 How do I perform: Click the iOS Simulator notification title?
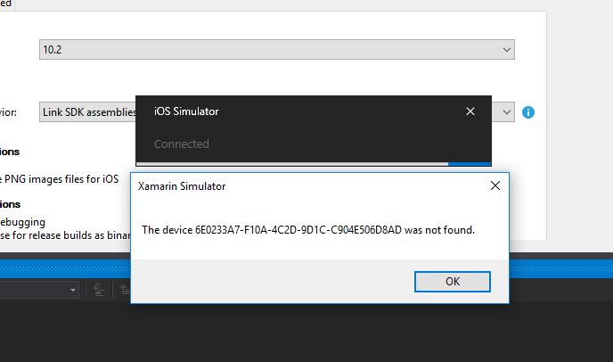coord(186,111)
